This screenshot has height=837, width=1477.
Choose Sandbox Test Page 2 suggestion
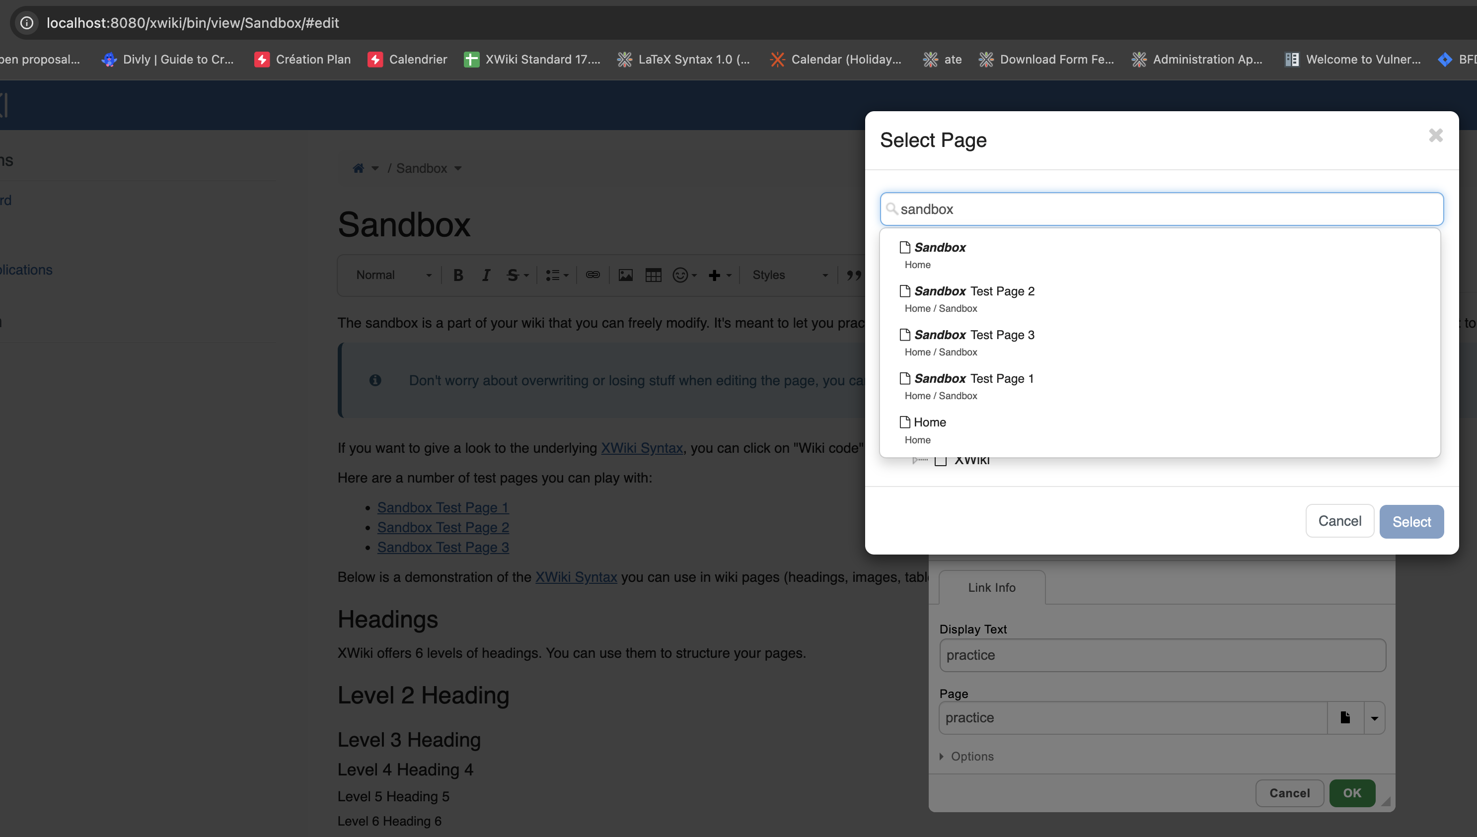974,291
